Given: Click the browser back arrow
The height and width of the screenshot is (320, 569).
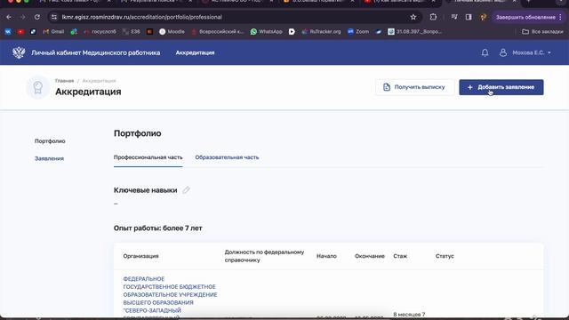Looking at the screenshot, I should (x=9, y=17).
